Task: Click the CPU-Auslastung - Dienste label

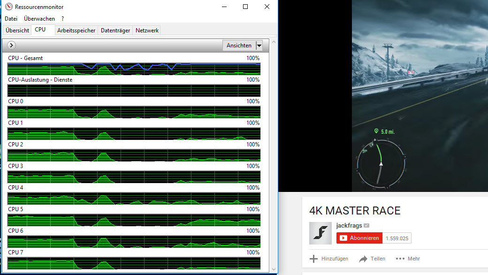Action: (x=40, y=80)
